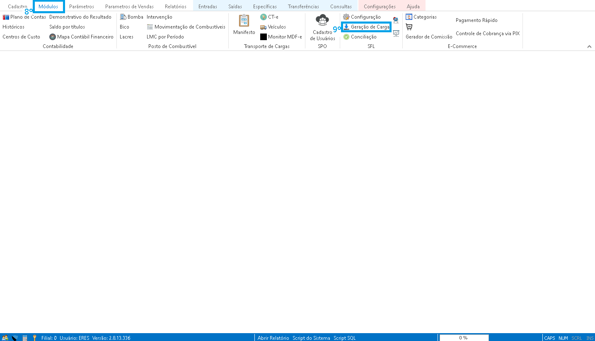Open the Parâmetros tab

[82, 7]
